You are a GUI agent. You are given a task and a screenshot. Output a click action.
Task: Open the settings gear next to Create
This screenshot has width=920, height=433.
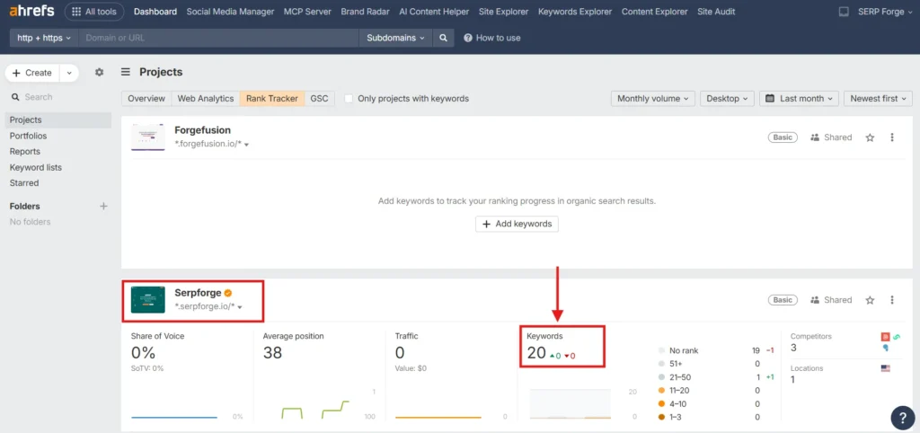100,73
